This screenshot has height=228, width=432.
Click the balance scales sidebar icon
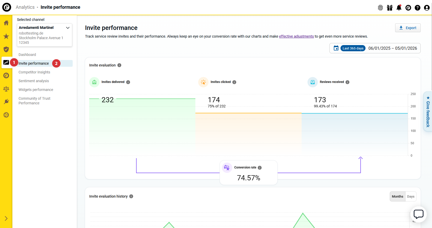tap(6, 89)
